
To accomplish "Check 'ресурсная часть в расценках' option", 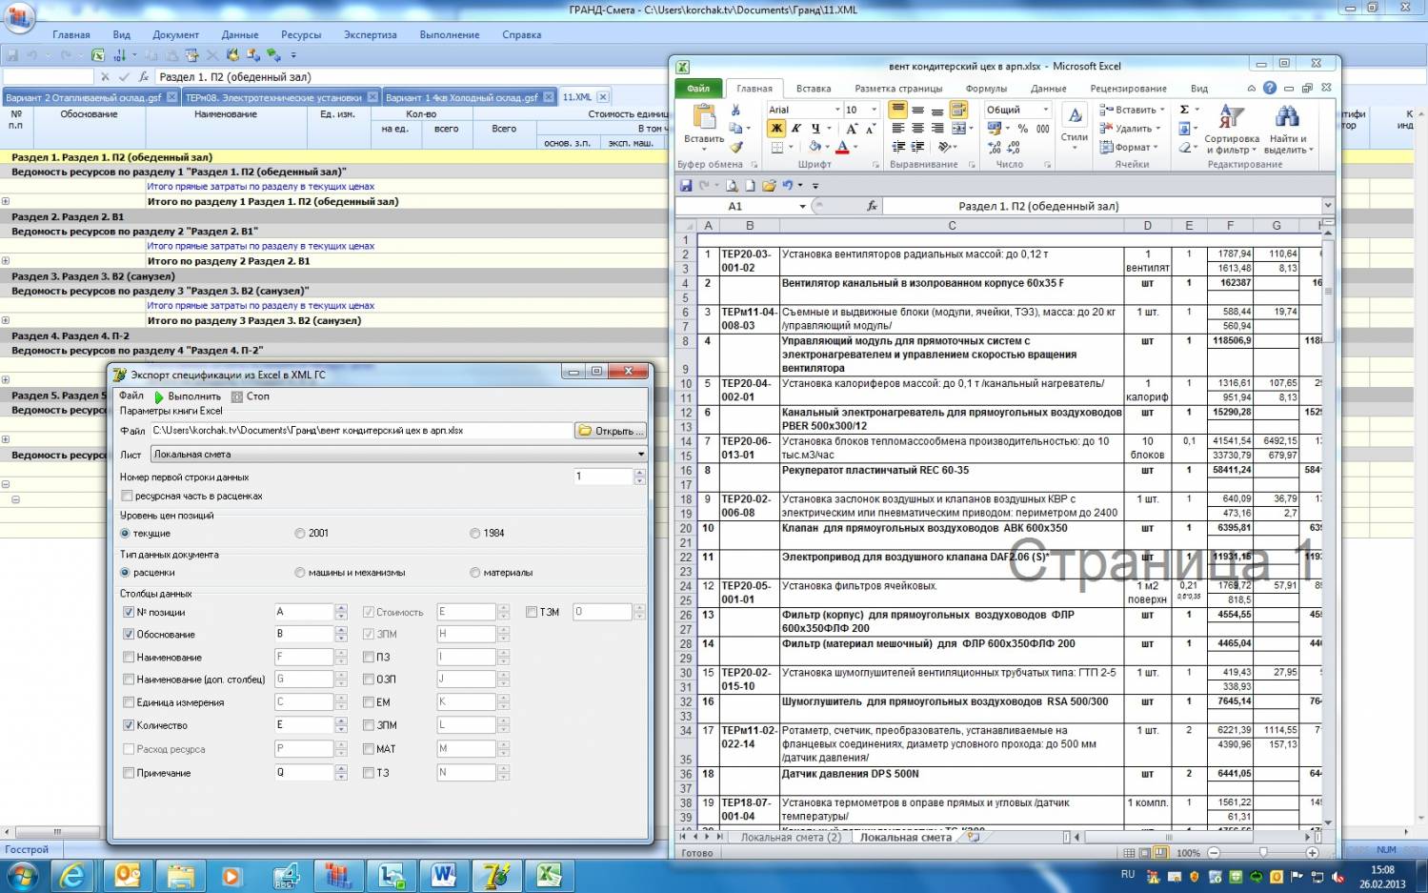I will coord(127,496).
